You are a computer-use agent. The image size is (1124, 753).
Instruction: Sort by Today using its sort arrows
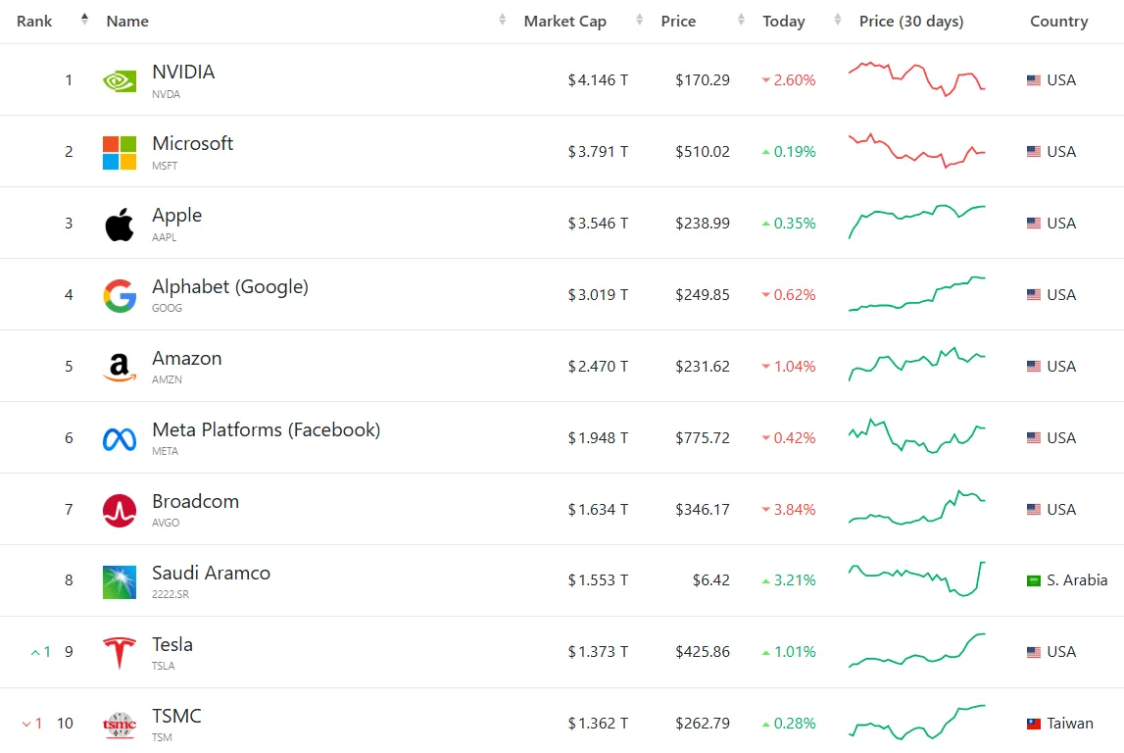click(x=837, y=20)
